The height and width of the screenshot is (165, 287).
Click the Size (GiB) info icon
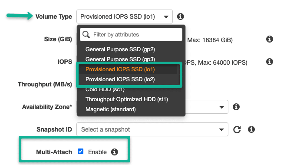(270, 39)
